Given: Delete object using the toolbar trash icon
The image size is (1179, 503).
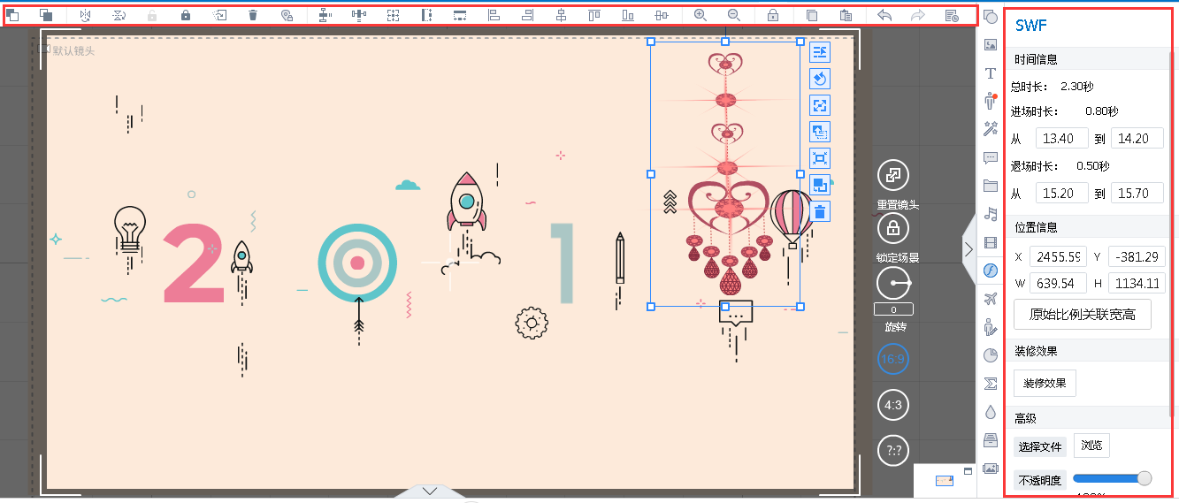Looking at the screenshot, I should [x=253, y=15].
